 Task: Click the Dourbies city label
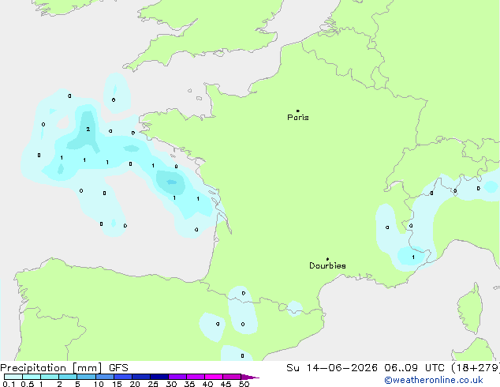tap(327, 265)
